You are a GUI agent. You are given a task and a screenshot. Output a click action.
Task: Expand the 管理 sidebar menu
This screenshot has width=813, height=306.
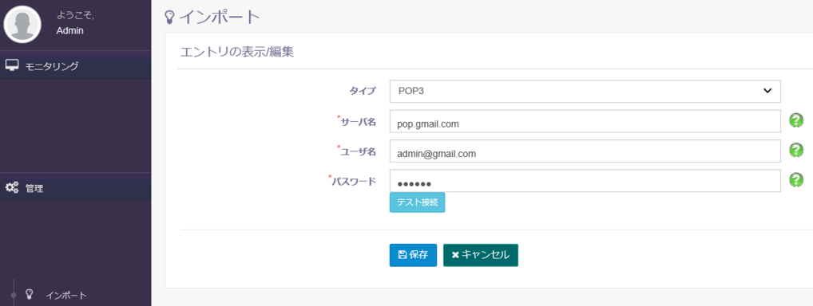coord(76,188)
